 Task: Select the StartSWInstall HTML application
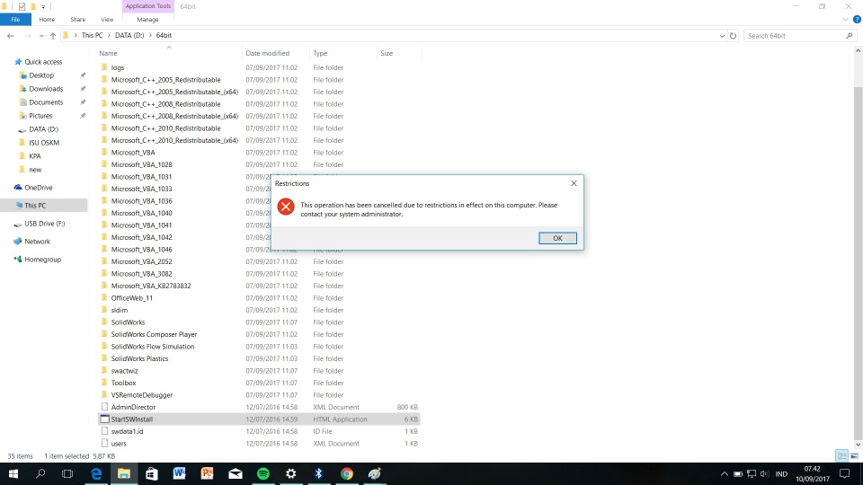click(x=131, y=419)
